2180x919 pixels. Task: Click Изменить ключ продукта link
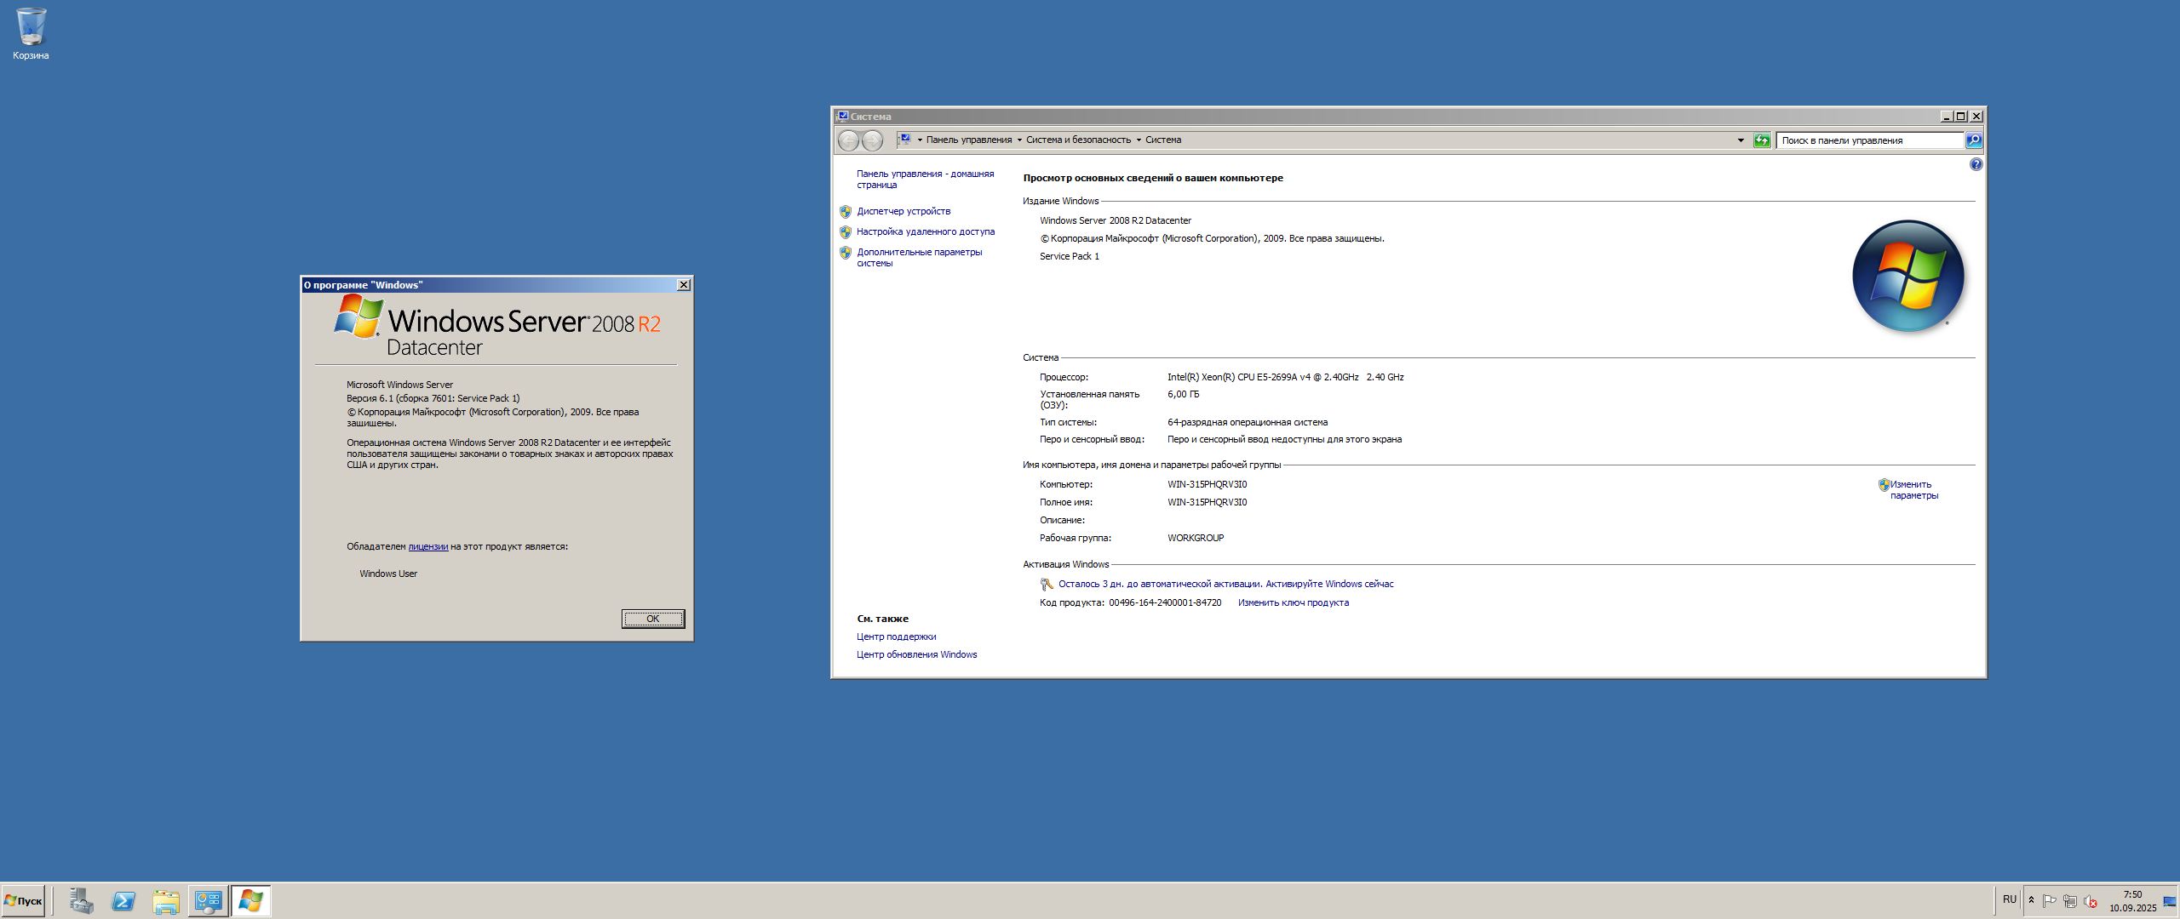(x=1294, y=602)
